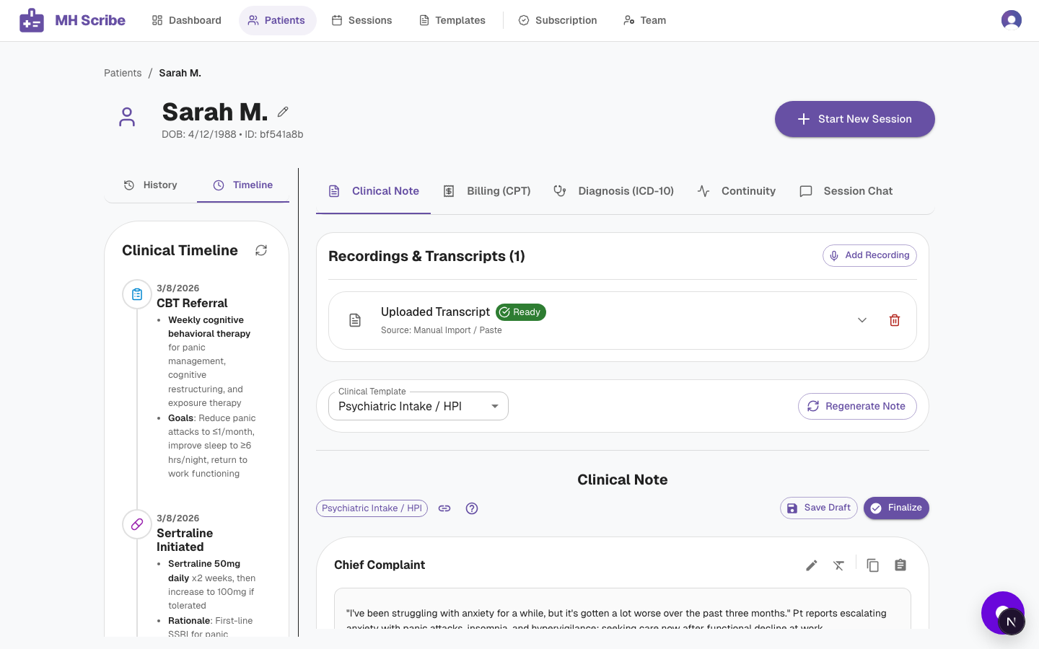1039x649 pixels.
Task: Click 'Source: Manual Import / Paste' text
Action: pyautogui.click(x=442, y=330)
